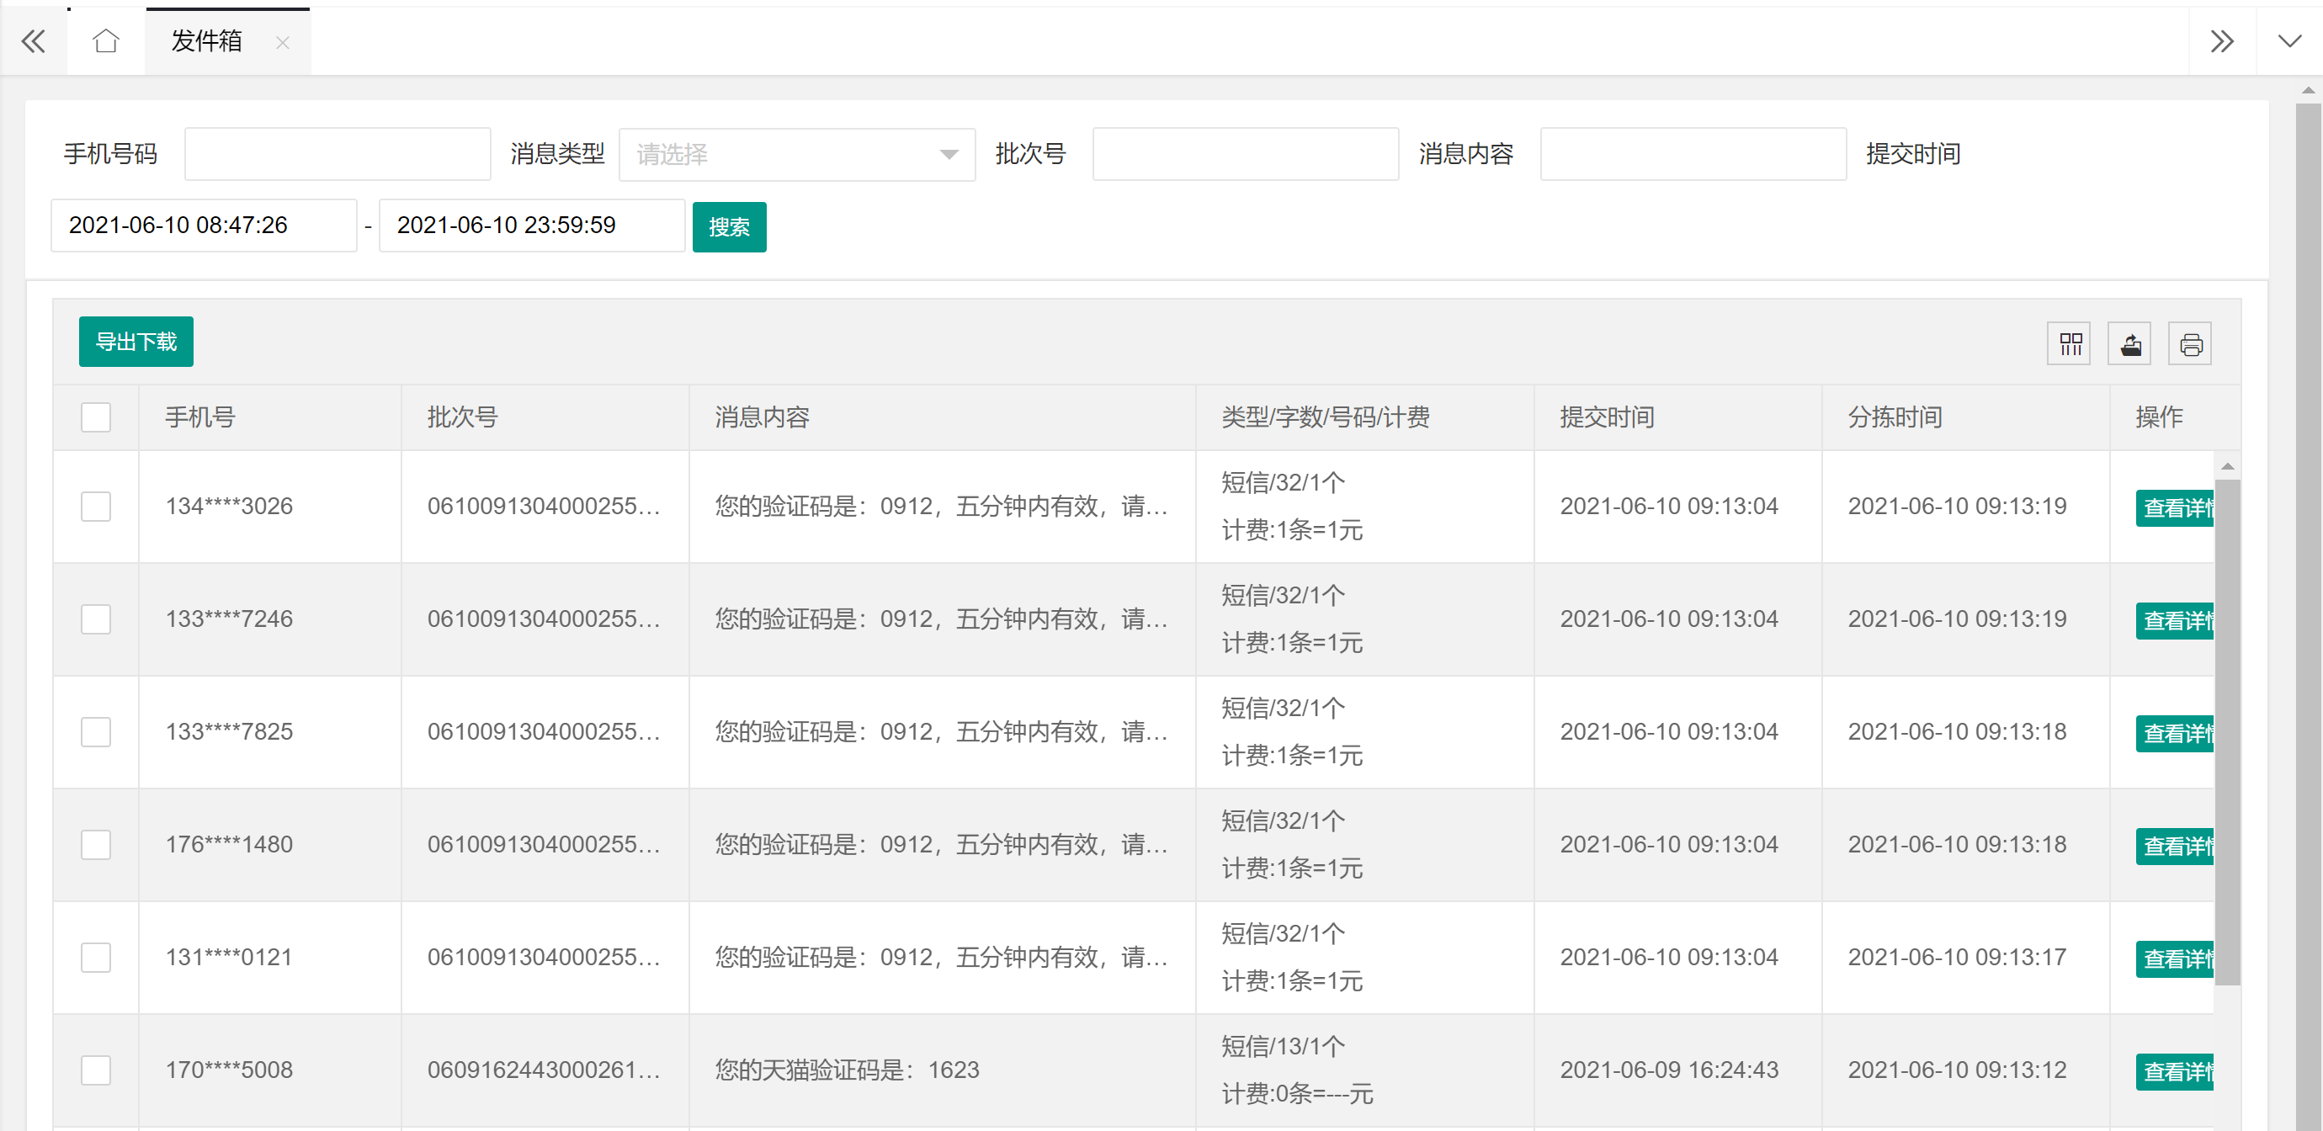Check the row for 134****3026
Viewport: 2323px width, 1131px height.
[96, 506]
